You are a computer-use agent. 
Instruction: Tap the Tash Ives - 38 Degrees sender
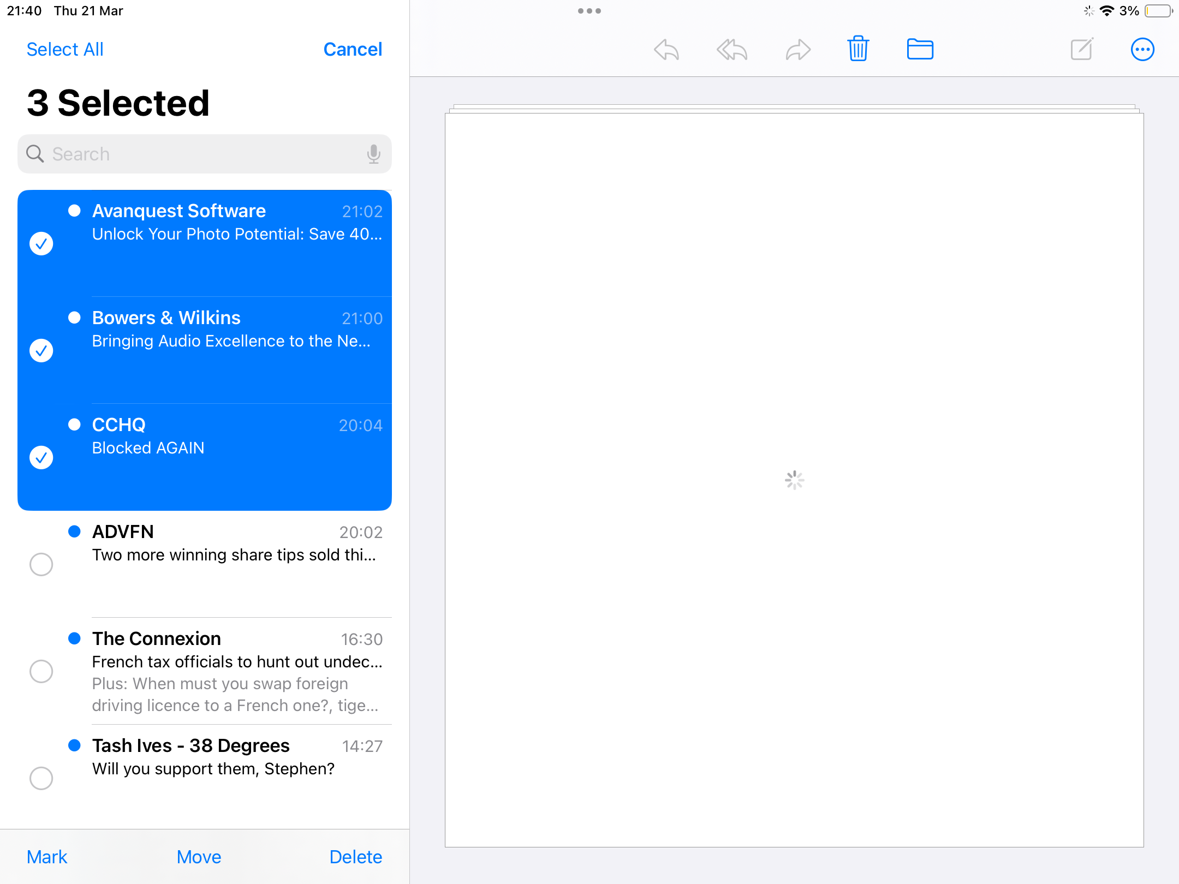point(191,745)
